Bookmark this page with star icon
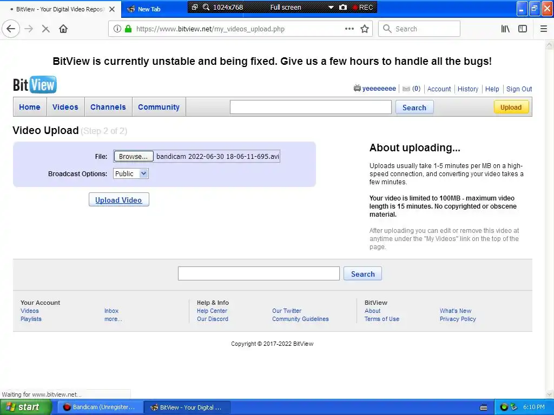 [x=365, y=29]
